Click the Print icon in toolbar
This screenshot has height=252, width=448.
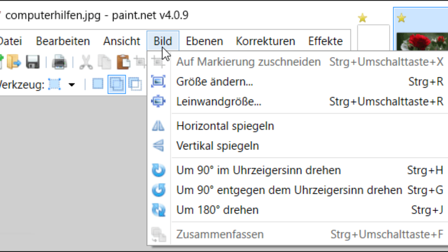pyautogui.click(x=59, y=62)
